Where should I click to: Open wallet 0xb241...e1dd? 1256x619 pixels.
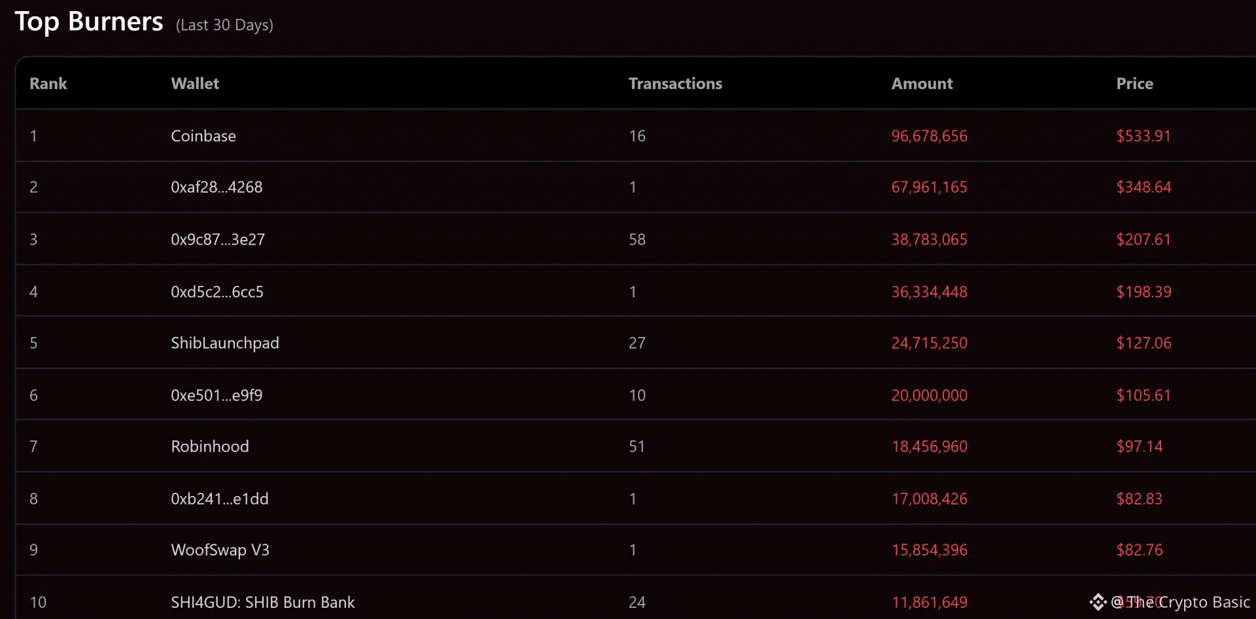click(220, 499)
